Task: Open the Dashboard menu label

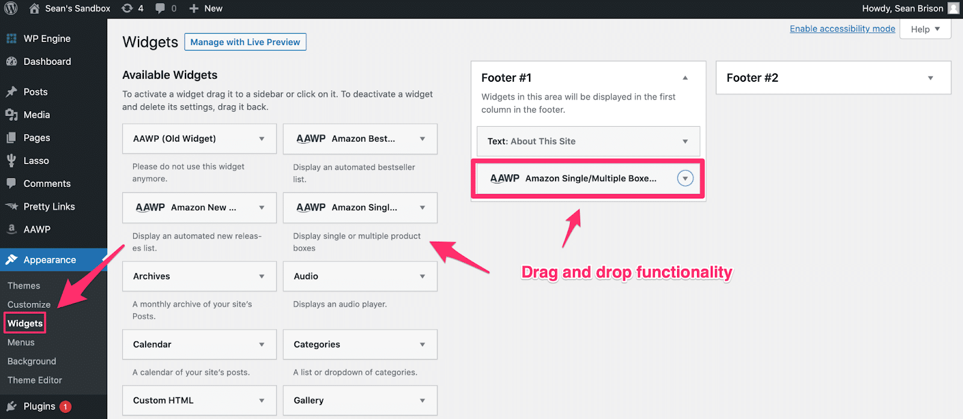Action: coord(47,61)
